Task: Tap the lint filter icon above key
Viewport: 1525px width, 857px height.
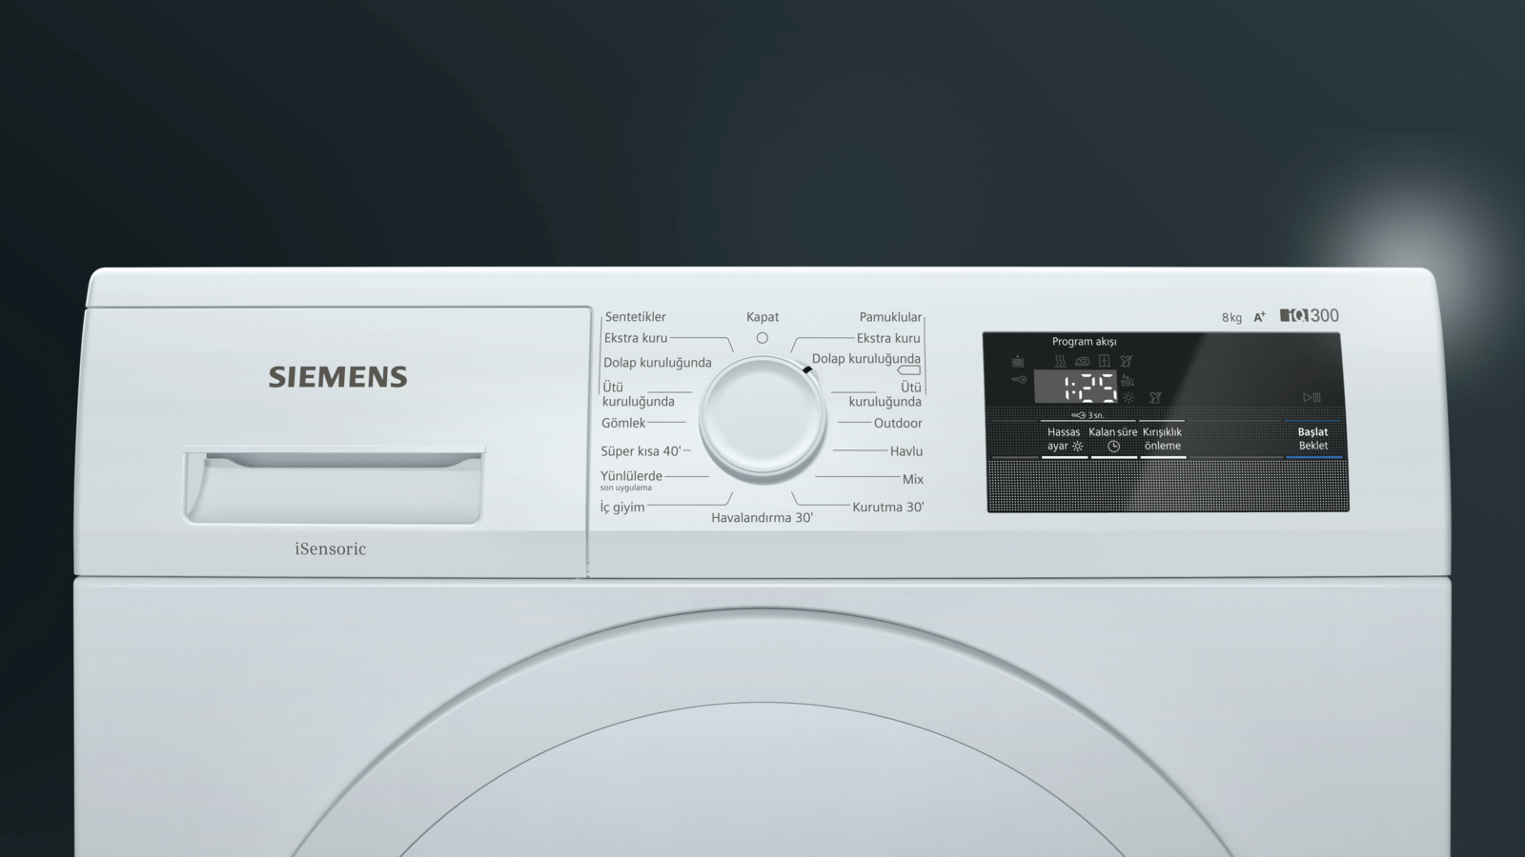Action: [1018, 361]
